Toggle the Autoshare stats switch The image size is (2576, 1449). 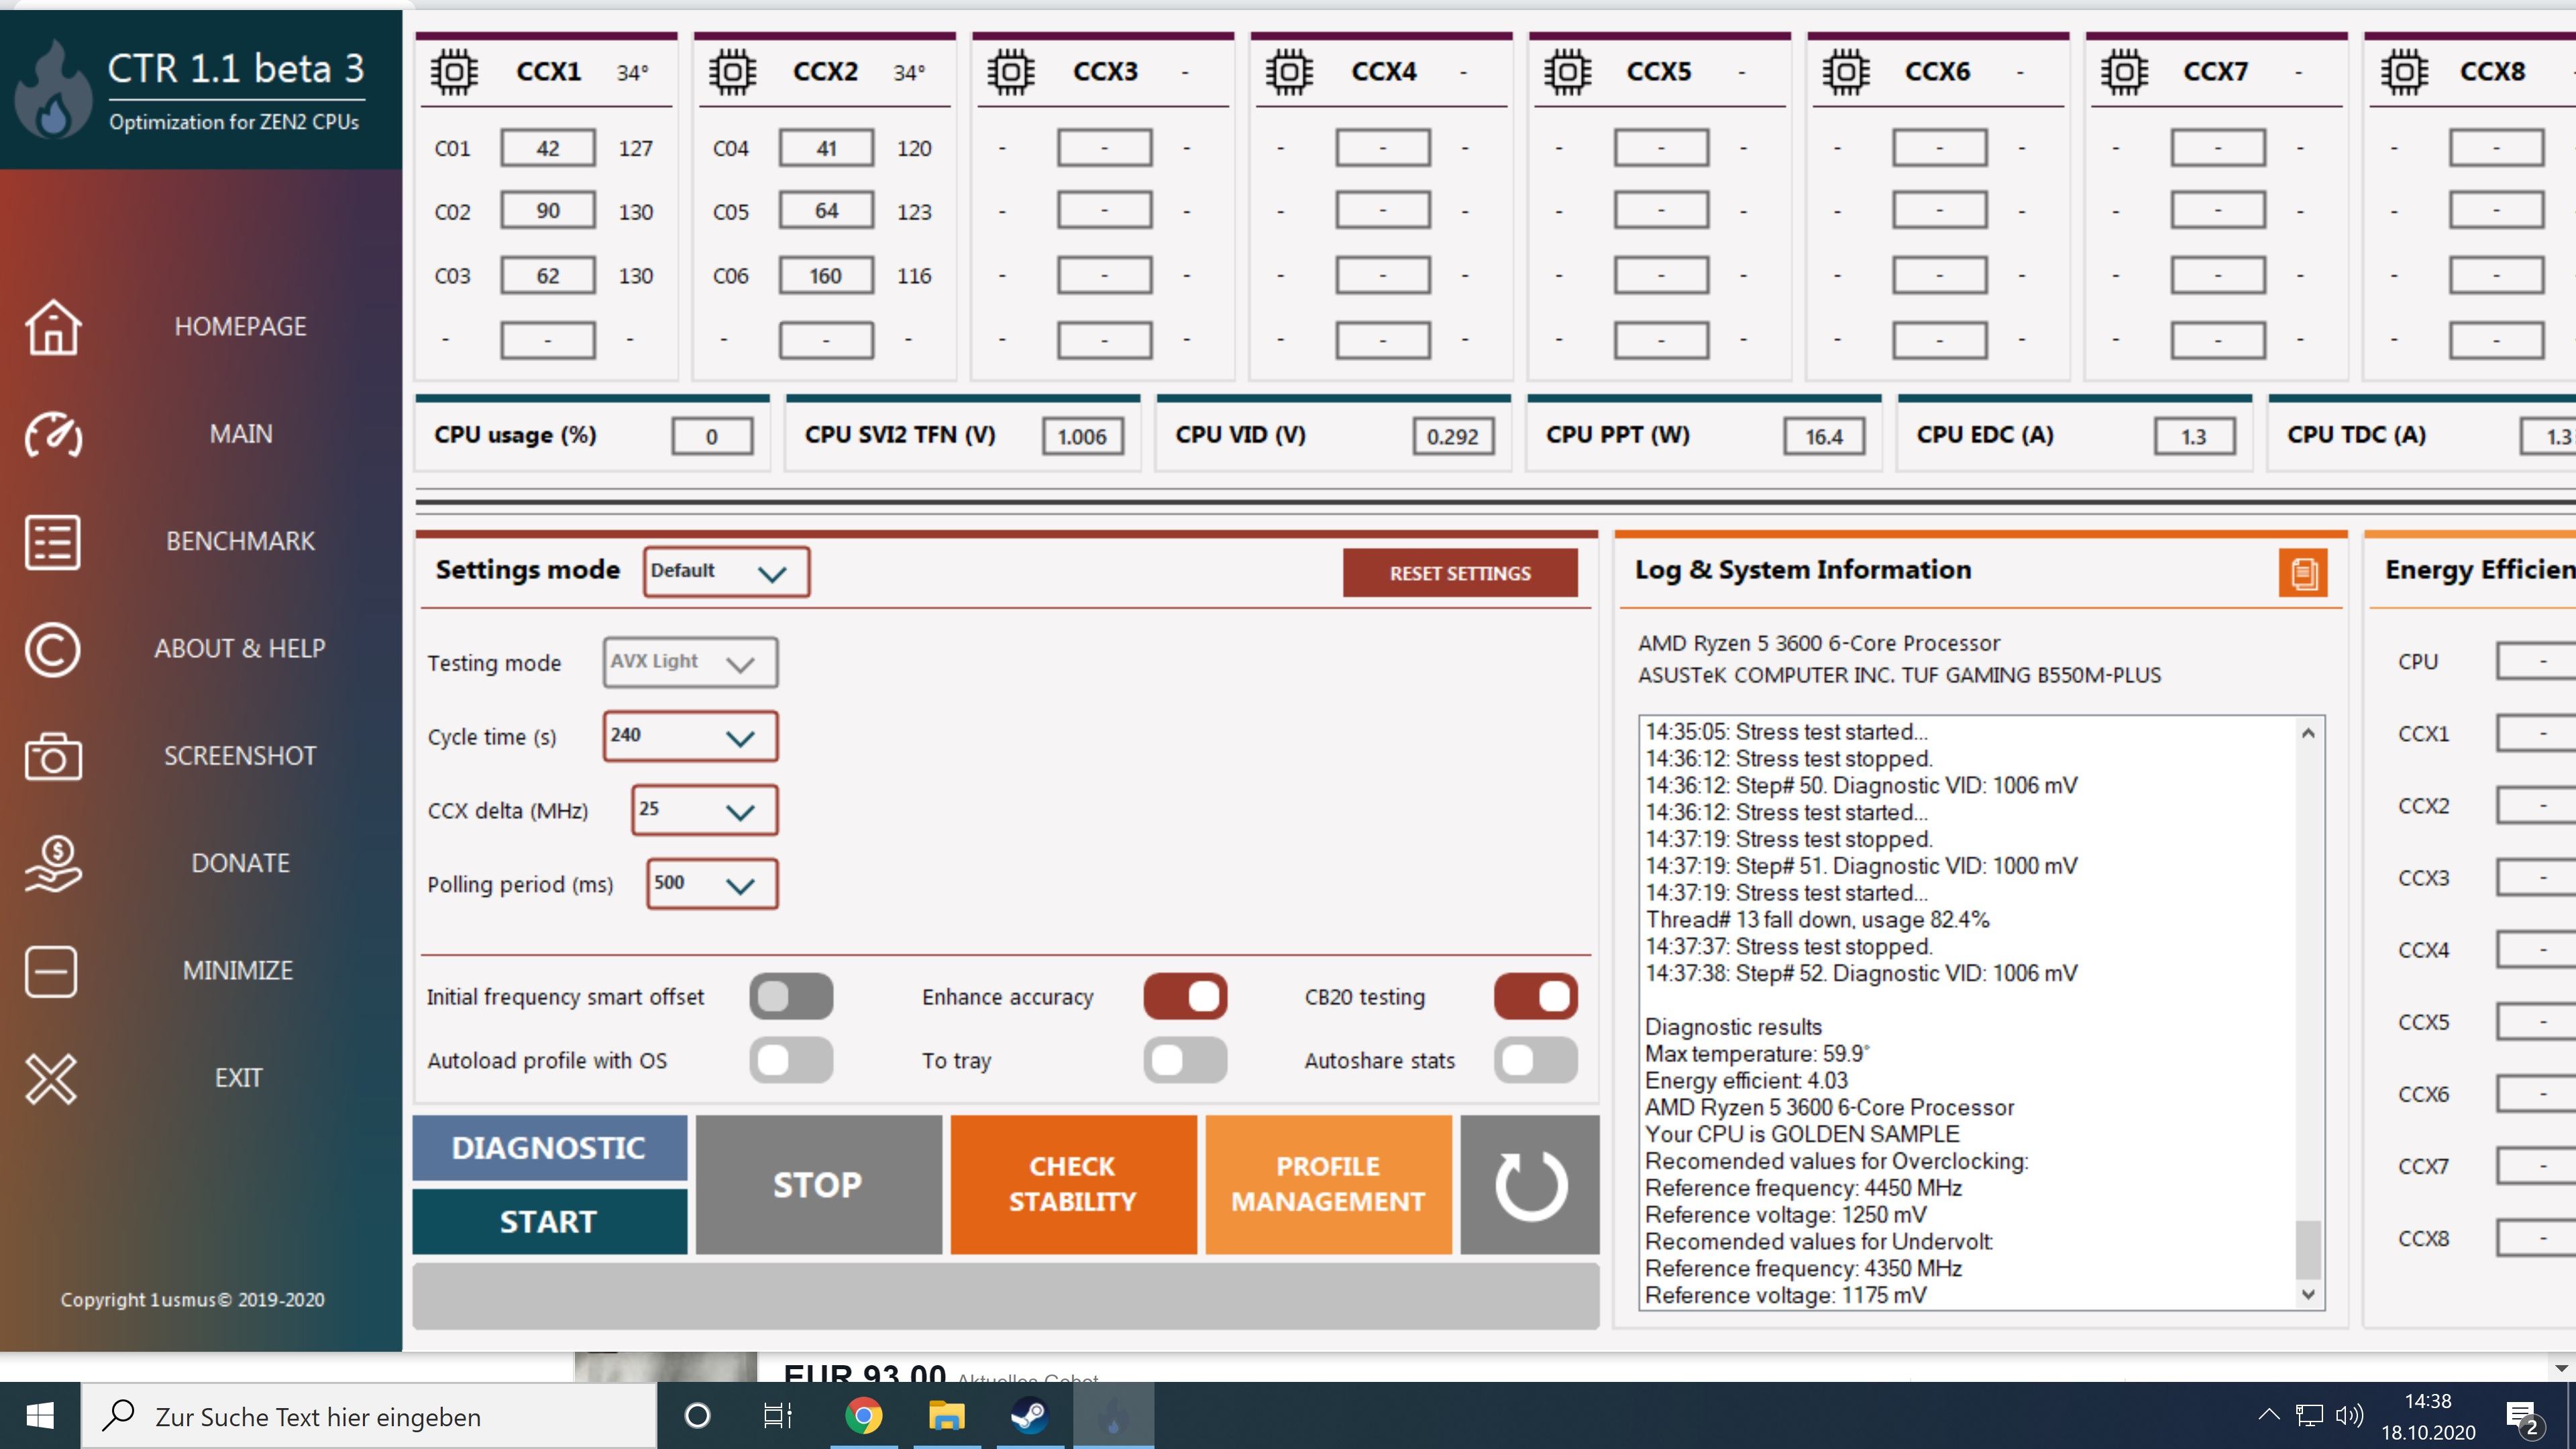click(1536, 1060)
